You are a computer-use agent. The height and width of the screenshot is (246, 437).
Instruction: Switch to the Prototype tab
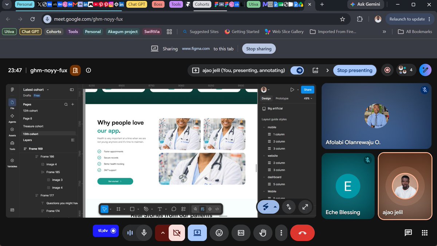(282, 98)
